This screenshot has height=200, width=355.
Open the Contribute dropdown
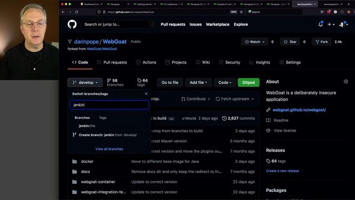pyautogui.click(x=196, y=99)
